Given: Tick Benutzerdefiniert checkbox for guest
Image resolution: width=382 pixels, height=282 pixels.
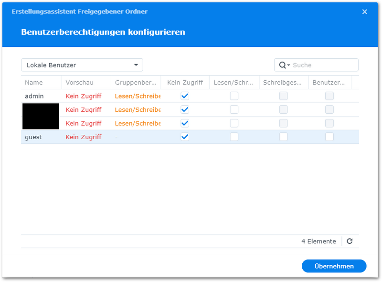Looking at the screenshot, I should click(x=329, y=137).
